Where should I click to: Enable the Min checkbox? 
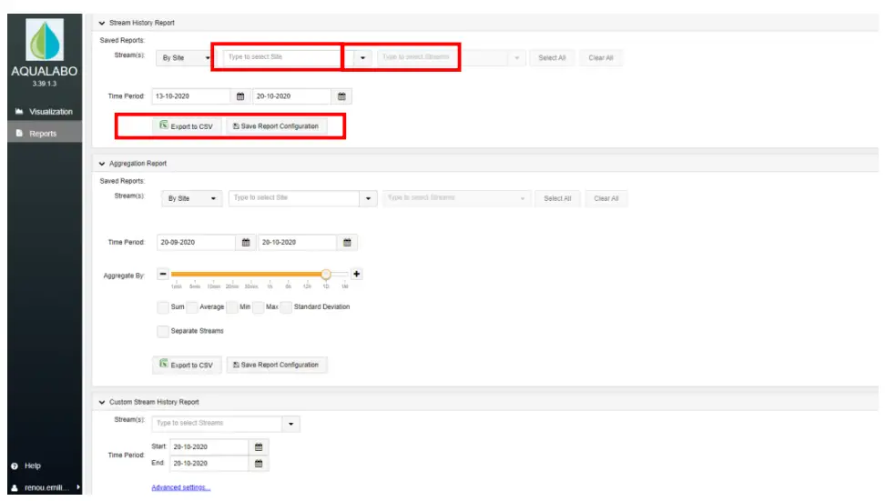coord(231,307)
